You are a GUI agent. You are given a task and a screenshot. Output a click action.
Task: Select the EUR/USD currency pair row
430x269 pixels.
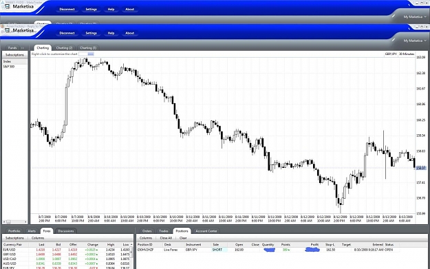click(66, 250)
